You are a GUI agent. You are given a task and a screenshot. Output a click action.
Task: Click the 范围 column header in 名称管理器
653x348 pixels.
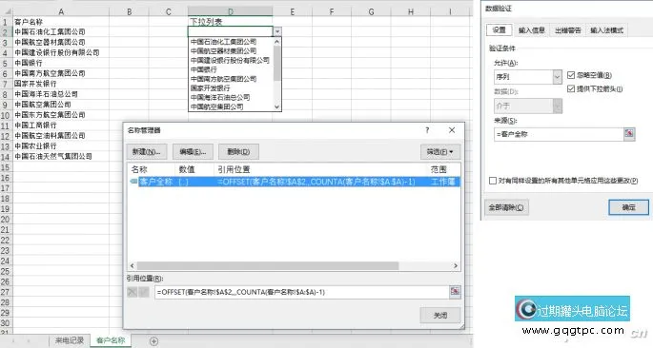click(444, 169)
